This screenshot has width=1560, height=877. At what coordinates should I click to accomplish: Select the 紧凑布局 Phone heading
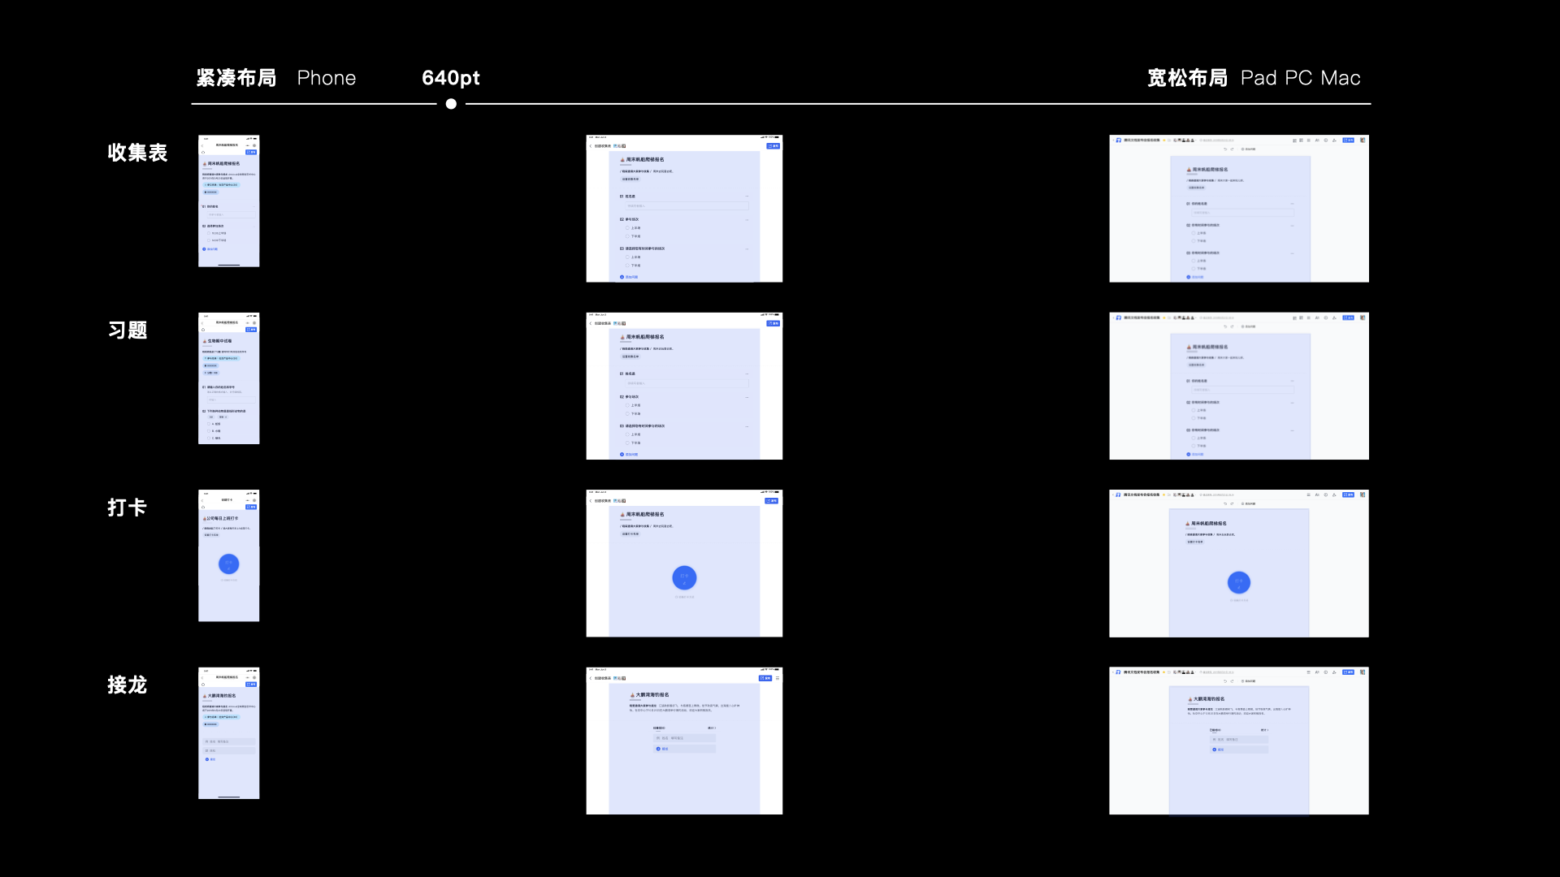(x=276, y=78)
